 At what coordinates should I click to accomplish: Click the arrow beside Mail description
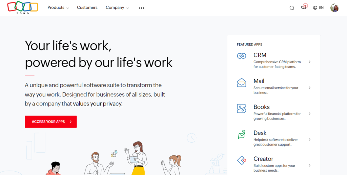[310, 87]
